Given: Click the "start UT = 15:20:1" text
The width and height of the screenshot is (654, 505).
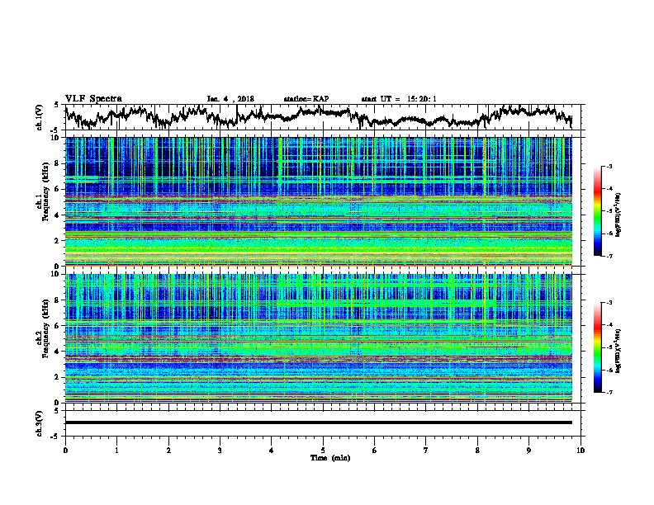Looking at the screenshot, I should tap(399, 99).
